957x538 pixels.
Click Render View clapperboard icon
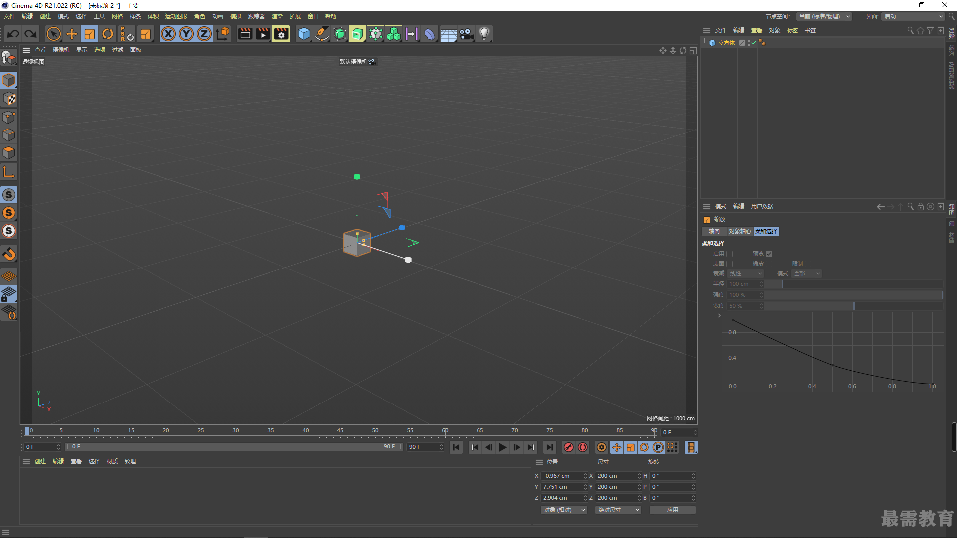click(245, 34)
